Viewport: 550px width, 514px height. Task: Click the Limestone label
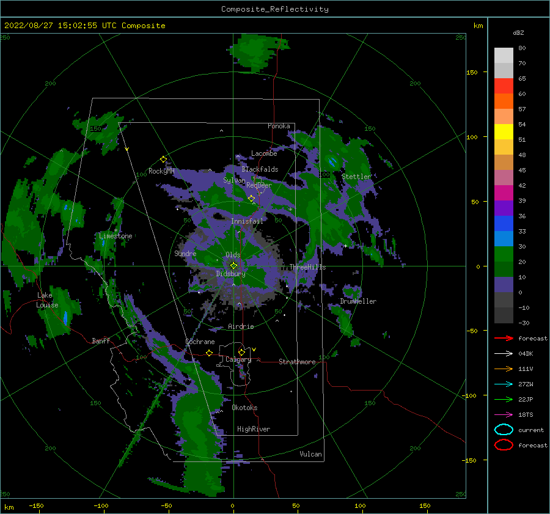coord(116,236)
